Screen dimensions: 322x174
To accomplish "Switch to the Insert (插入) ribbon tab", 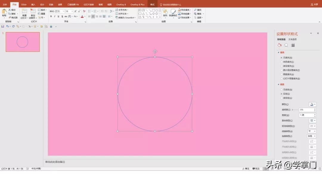I will (33, 5).
